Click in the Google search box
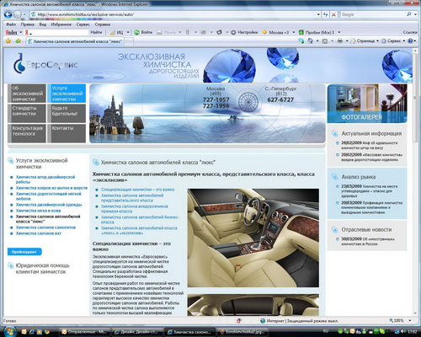421x337 pixels. coord(373,14)
